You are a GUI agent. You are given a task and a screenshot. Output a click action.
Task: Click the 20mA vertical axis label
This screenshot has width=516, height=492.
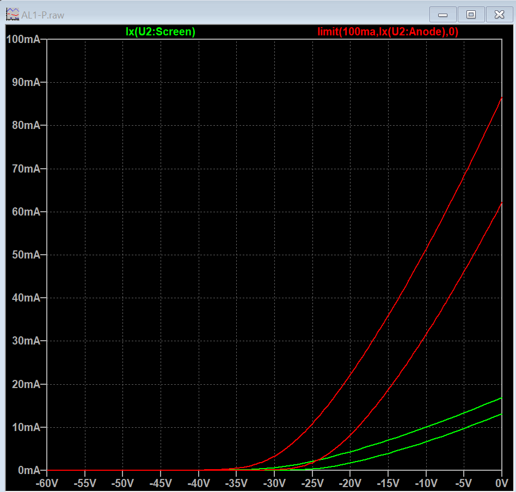(26, 384)
